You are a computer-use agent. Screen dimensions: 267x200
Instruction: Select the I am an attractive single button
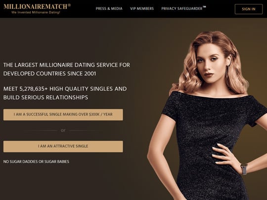pyautogui.click(x=63, y=146)
